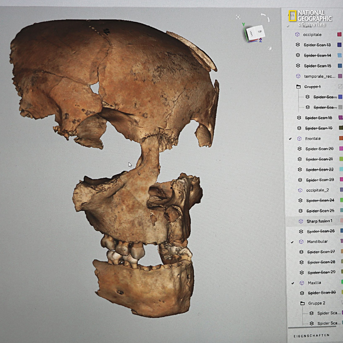Select occipitale_2 in the object list
The width and height of the screenshot is (343, 343).
coord(317,190)
